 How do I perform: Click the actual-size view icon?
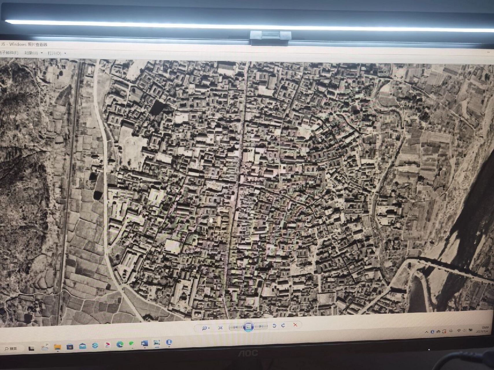220,328
